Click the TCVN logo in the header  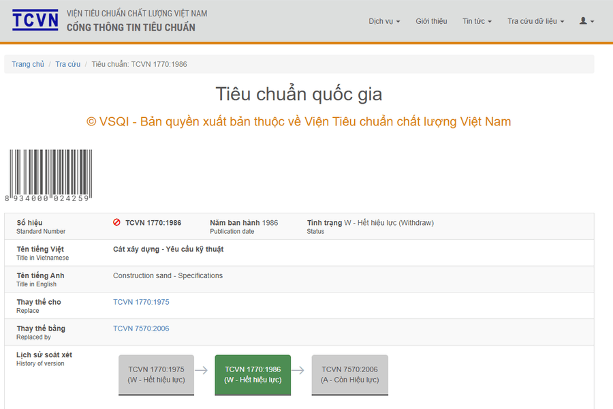point(35,20)
